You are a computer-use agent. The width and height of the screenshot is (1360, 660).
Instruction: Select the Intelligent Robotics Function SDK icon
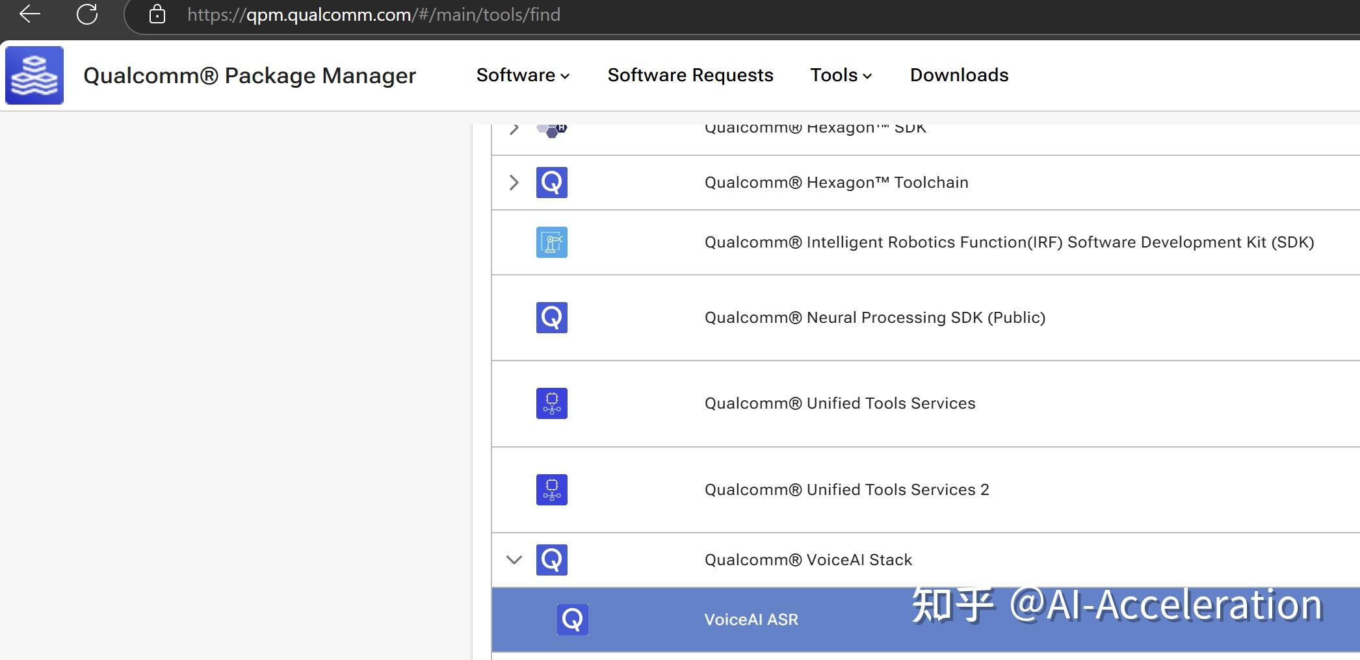click(551, 242)
